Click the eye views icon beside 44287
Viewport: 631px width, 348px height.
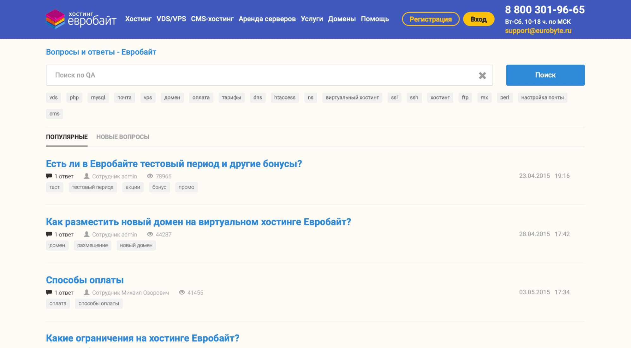point(150,234)
